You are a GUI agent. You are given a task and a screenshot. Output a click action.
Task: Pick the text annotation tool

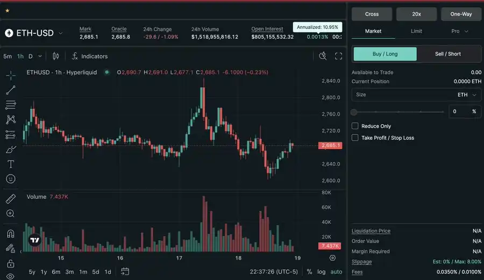(x=11, y=164)
